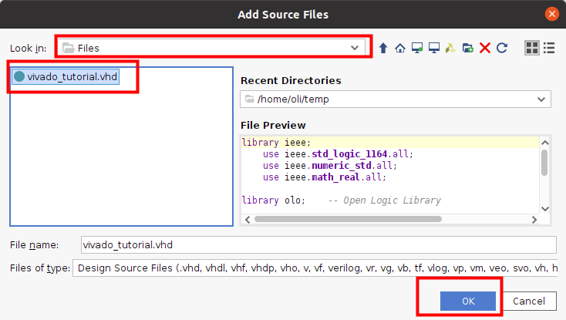Switch to detailed list view
566x320 pixels.
click(549, 48)
